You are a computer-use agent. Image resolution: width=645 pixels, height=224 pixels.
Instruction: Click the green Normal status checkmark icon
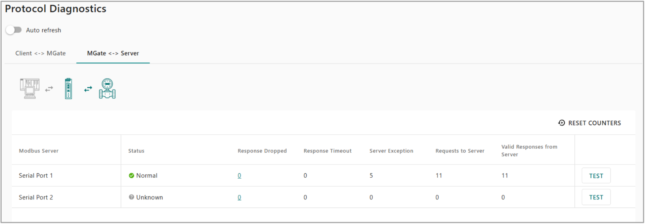[x=131, y=176]
